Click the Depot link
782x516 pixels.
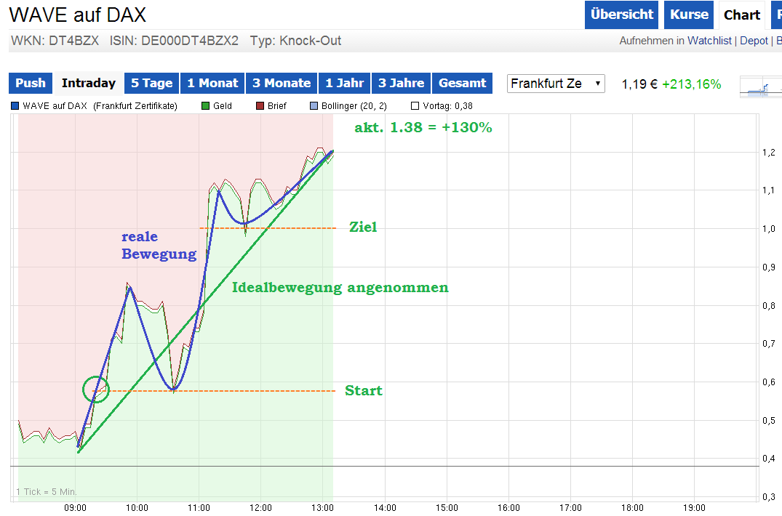[x=754, y=41]
